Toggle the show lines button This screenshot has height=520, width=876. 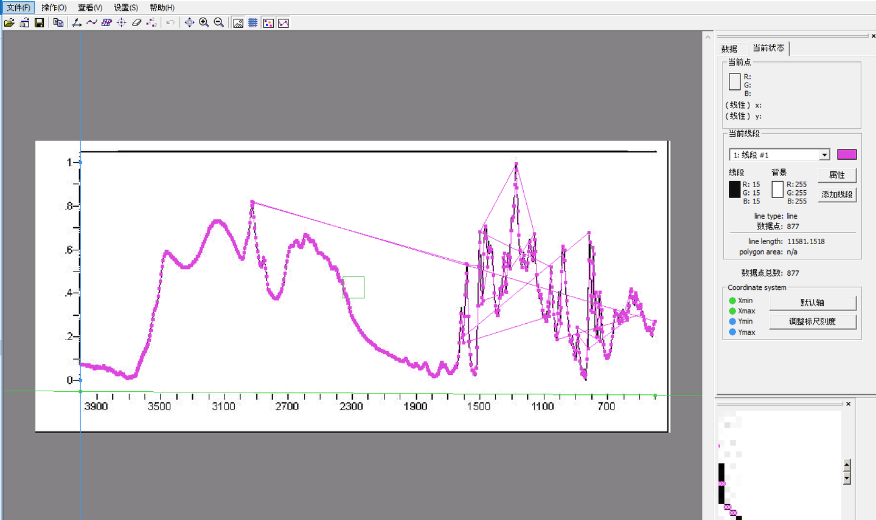[x=283, y=23]
